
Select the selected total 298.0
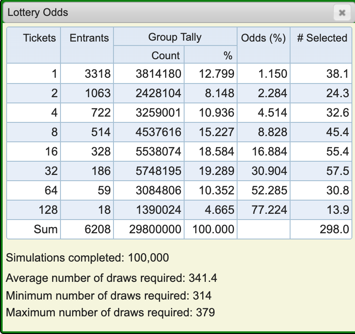[x=334, y=229]
